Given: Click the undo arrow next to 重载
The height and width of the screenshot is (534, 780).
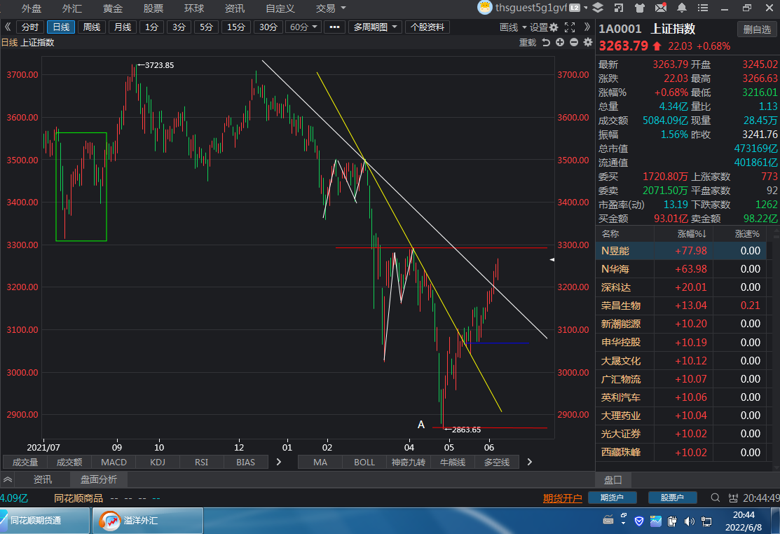Looking at the screenshot, I should click(x=546, y=42).
